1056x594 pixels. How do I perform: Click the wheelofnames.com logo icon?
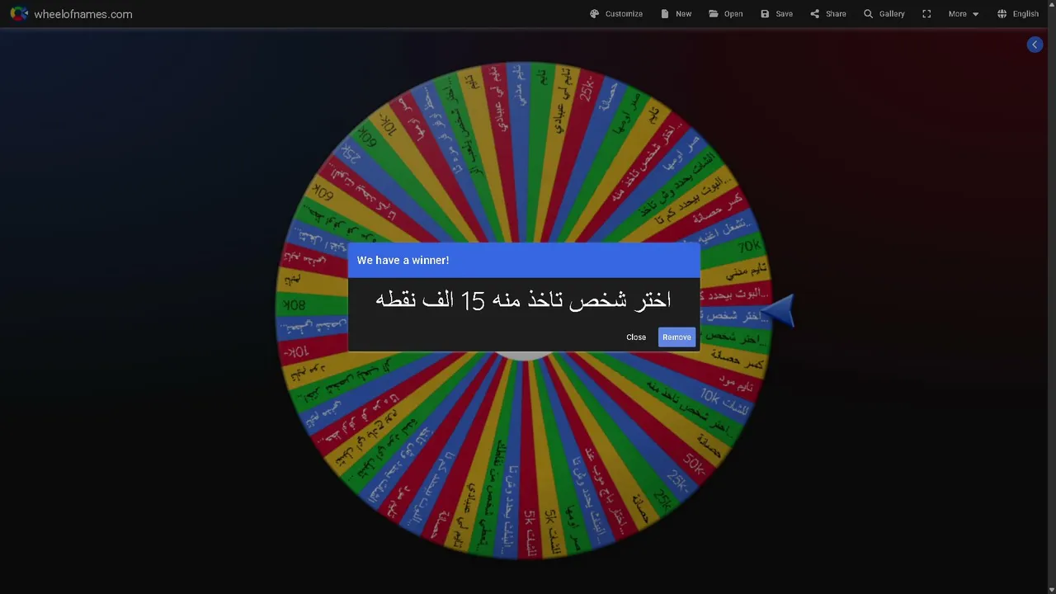(19, 14)
